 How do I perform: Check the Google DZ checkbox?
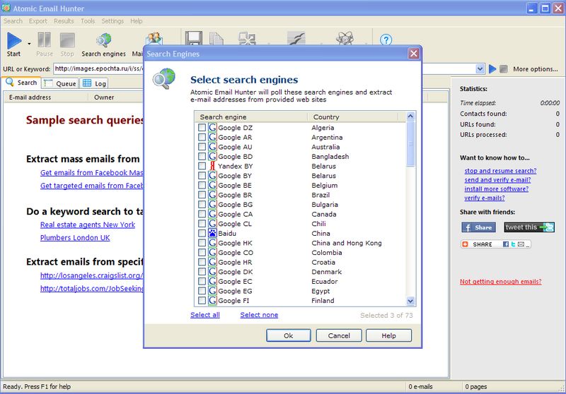[x=202, y=128]
